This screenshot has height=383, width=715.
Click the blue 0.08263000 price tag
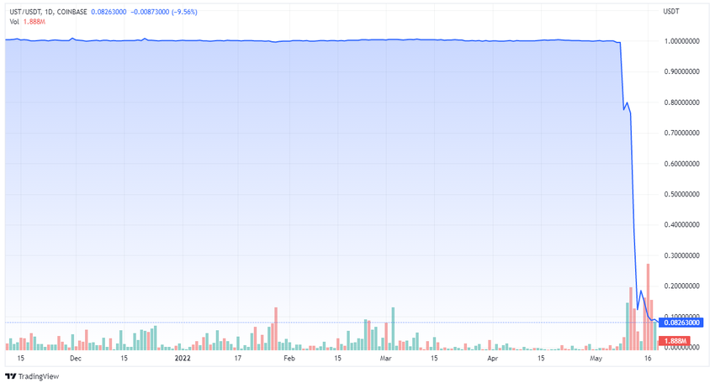681,323
